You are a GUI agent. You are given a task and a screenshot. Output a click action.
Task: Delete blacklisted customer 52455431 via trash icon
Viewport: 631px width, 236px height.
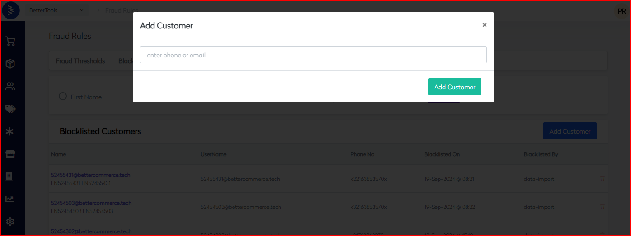(602, 179)
